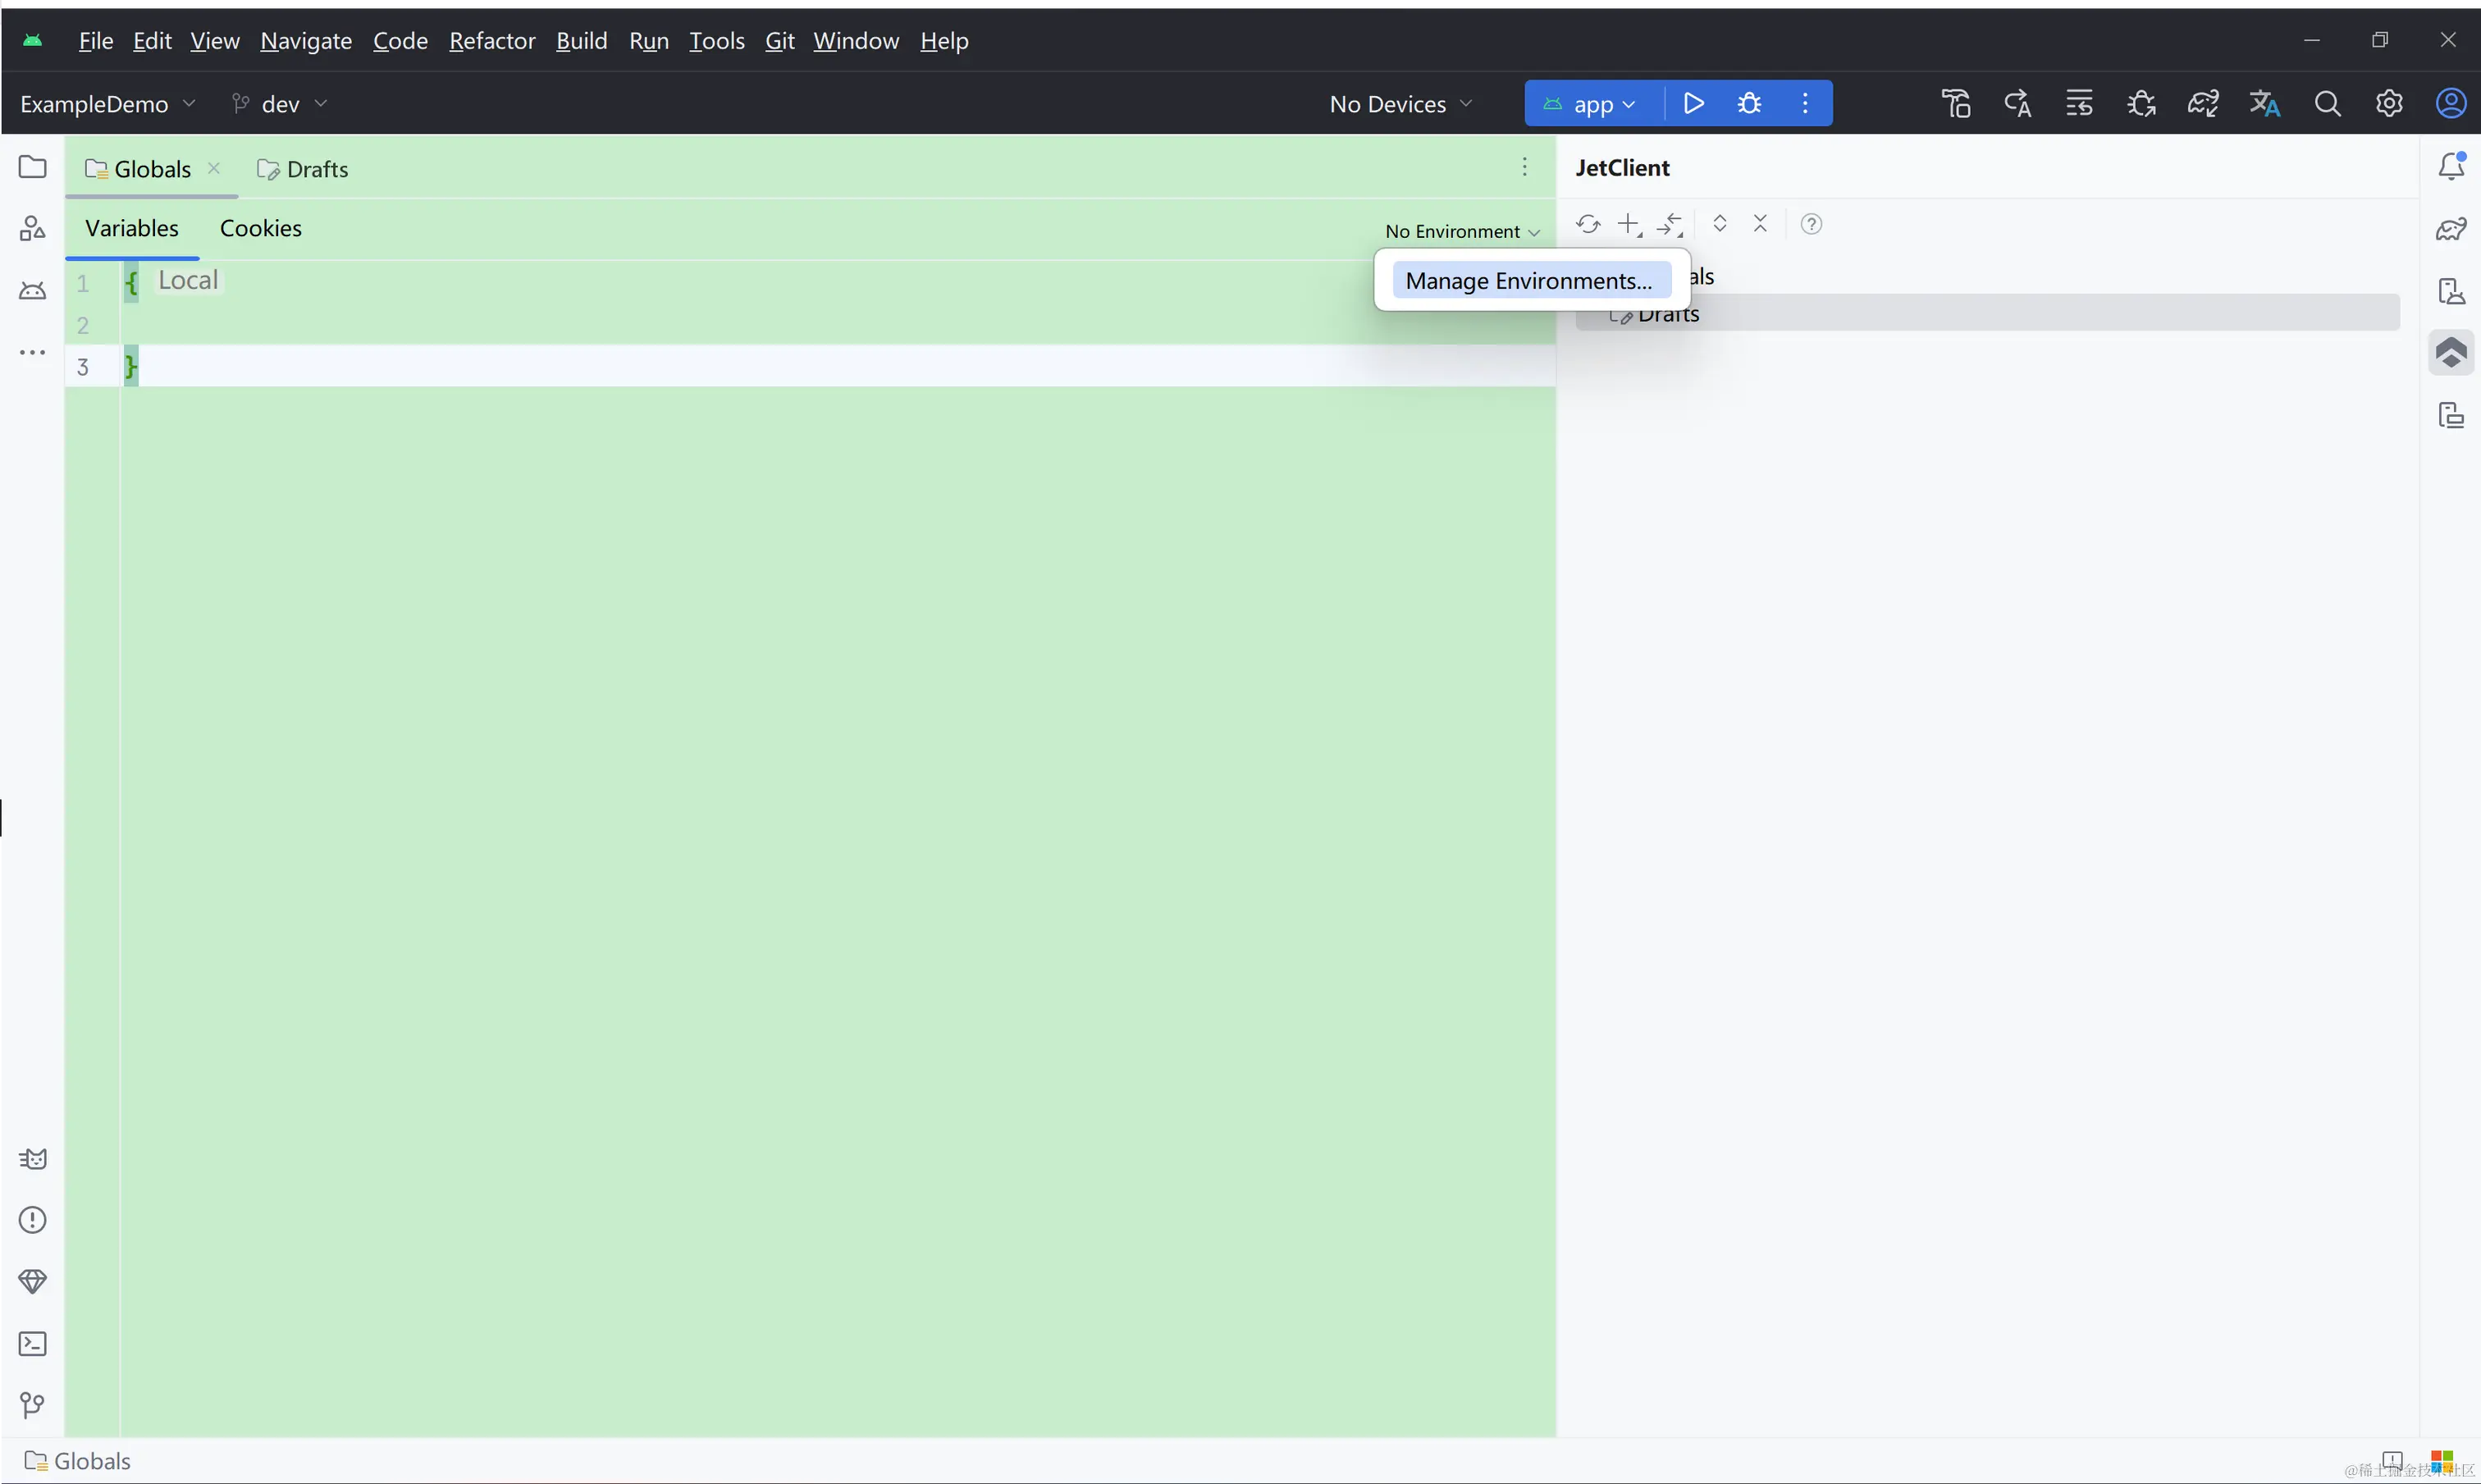Open the dev branch dropdown

(280, 104)
